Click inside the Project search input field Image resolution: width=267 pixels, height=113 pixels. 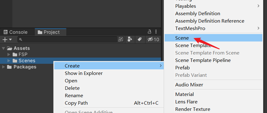point(67,39)
